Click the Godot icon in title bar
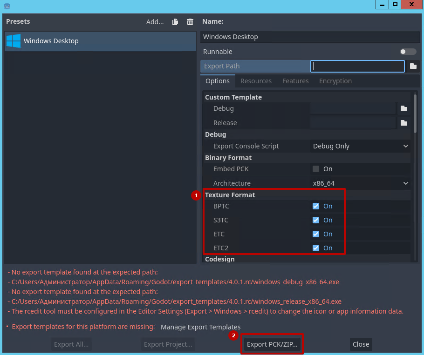This screenshot has height=355, width=424. (7, 6)
